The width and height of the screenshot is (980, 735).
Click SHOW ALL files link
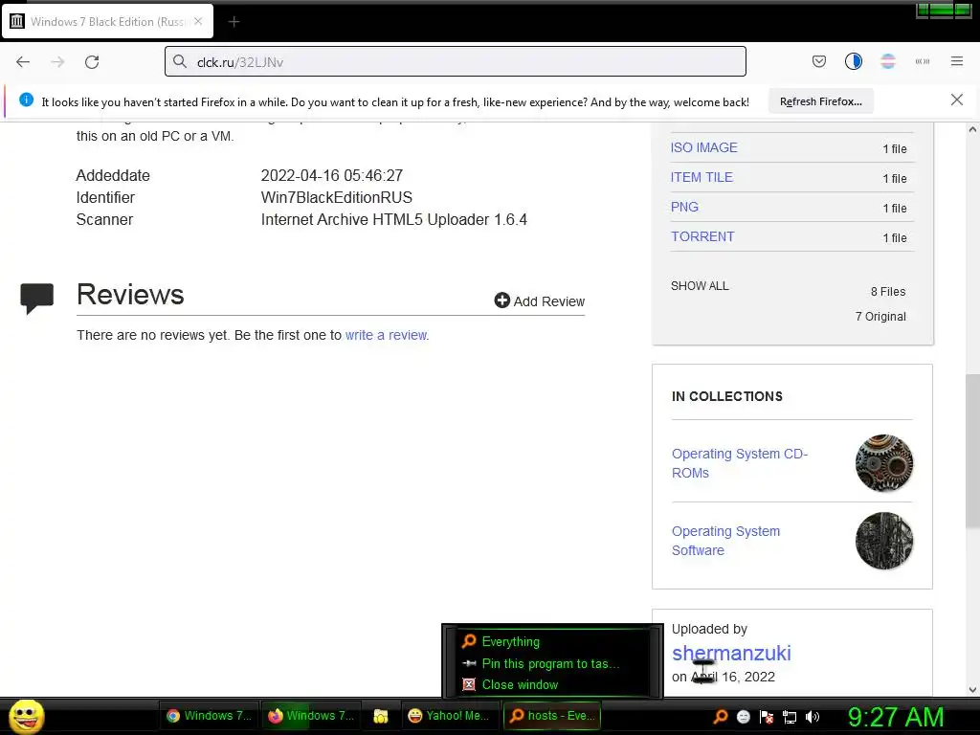coord(700,285)
